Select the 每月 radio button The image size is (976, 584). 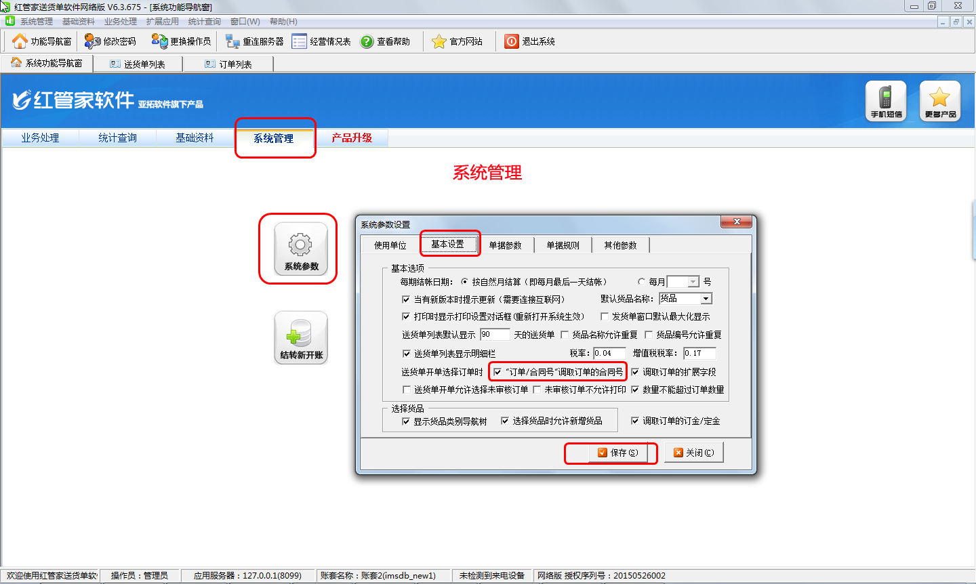641,282
